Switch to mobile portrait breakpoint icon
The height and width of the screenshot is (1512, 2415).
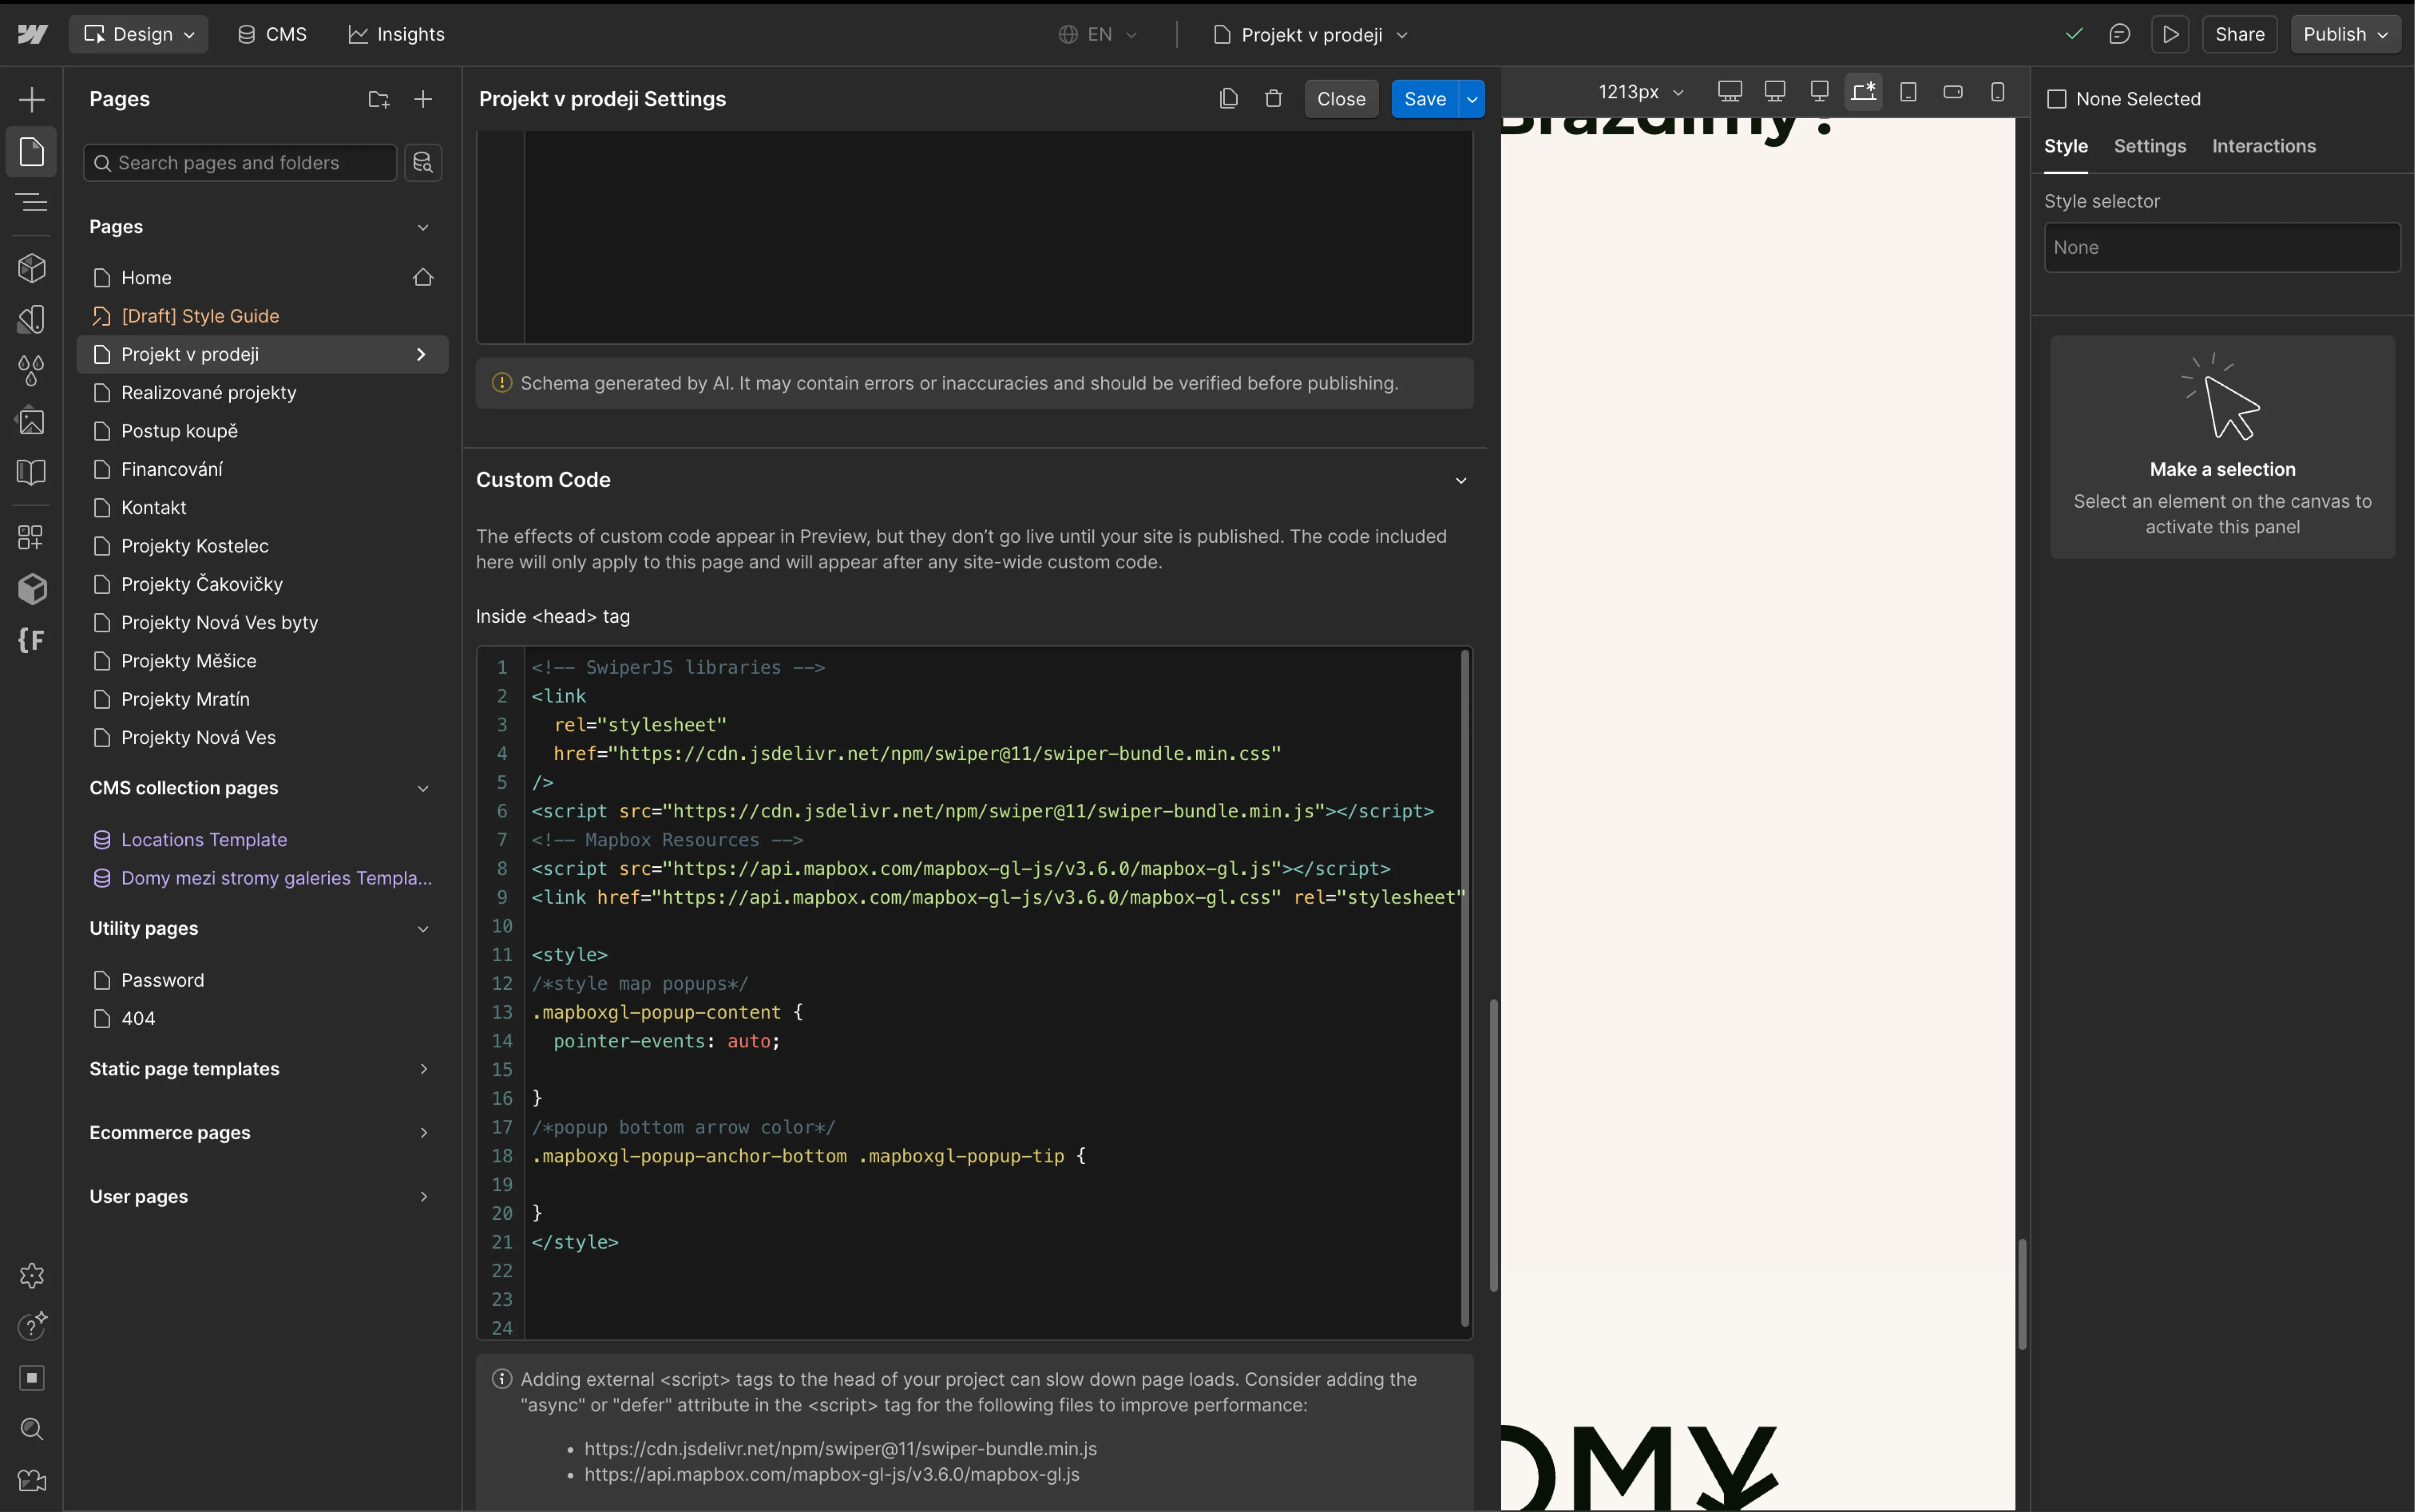point(1997,92)
